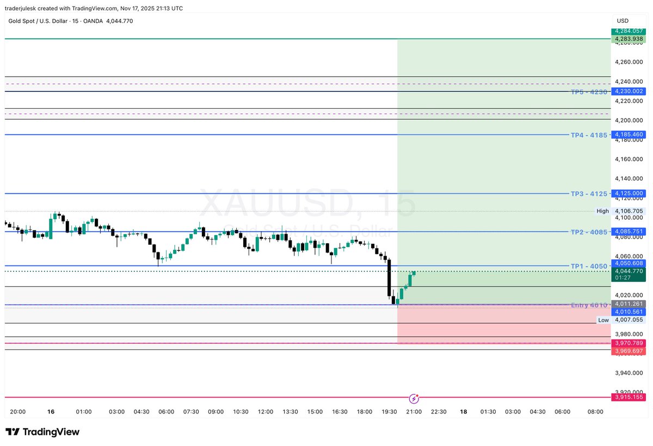Click the 16:30 time axis label
The image size is (653, 446).
tap(340, 412)
